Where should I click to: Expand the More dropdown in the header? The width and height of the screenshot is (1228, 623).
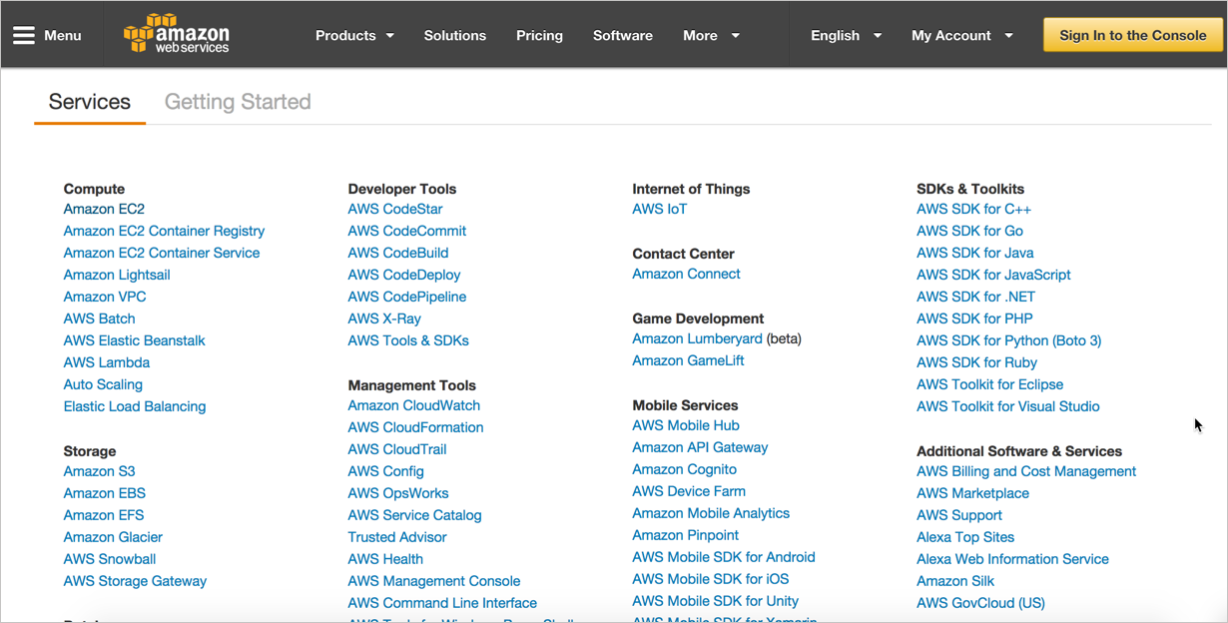711,35
